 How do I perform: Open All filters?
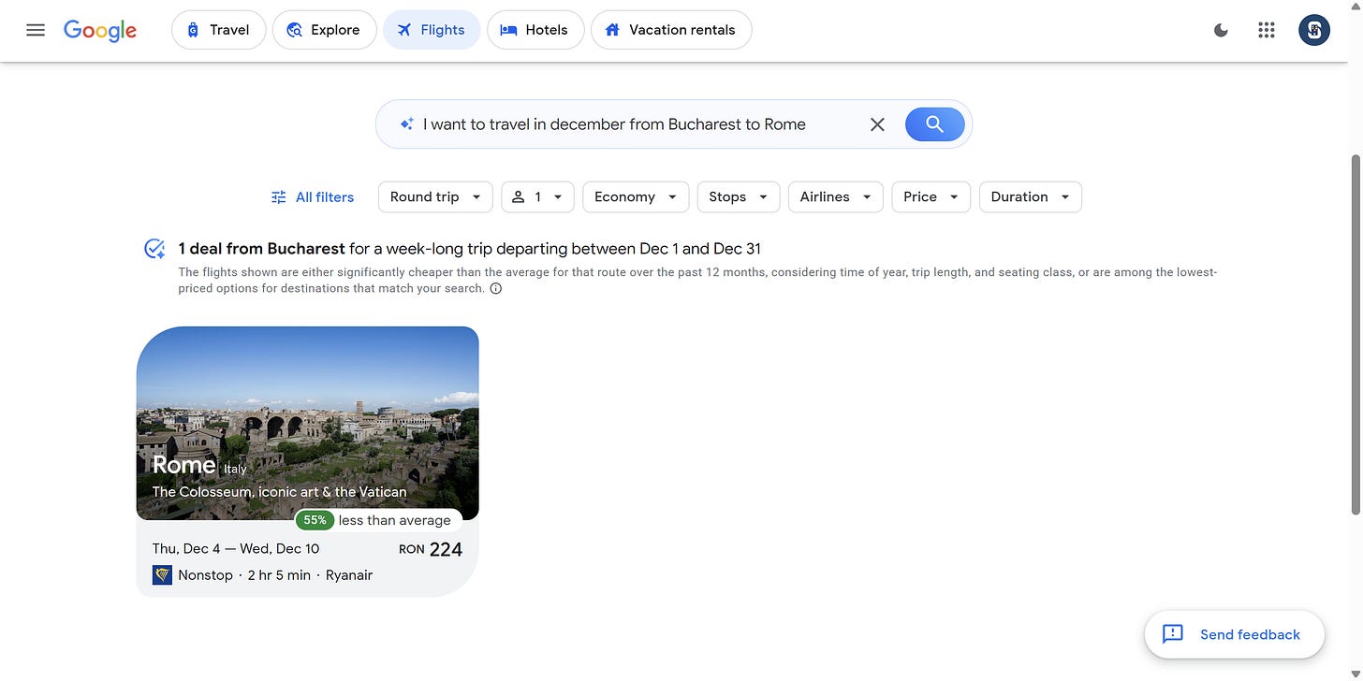click(x=313, y=197)
